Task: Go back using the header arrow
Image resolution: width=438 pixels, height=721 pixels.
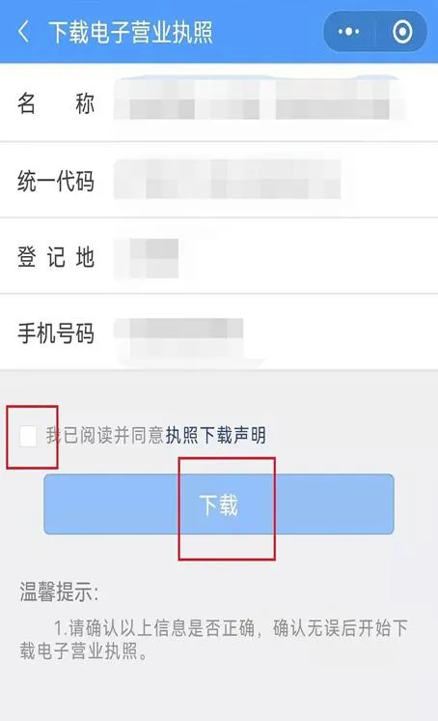Action: (x=23, y=32)
